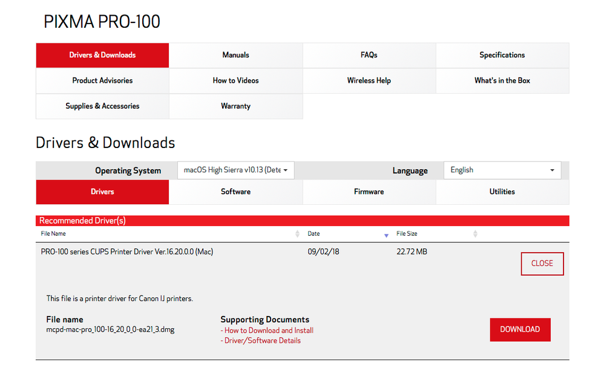
Task: Show What's in the Box
Action: point(502,80)
